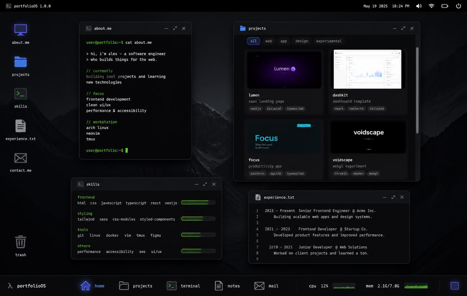The image size is (467, 296).
Task: Open the voidscape project thumbnail
Action: (x=368, y=137)
